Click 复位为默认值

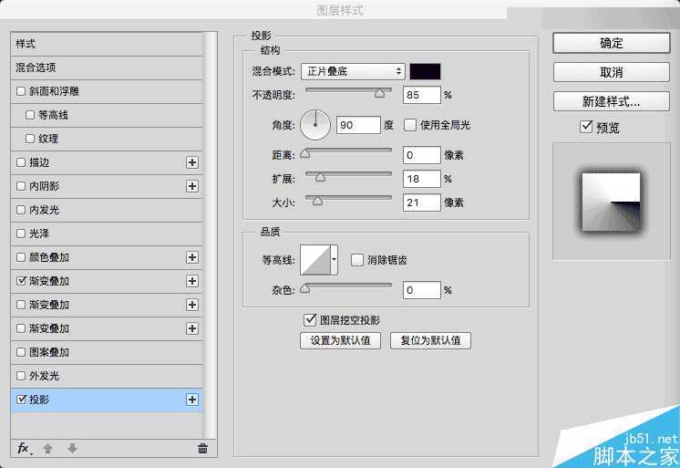(430, 340)
